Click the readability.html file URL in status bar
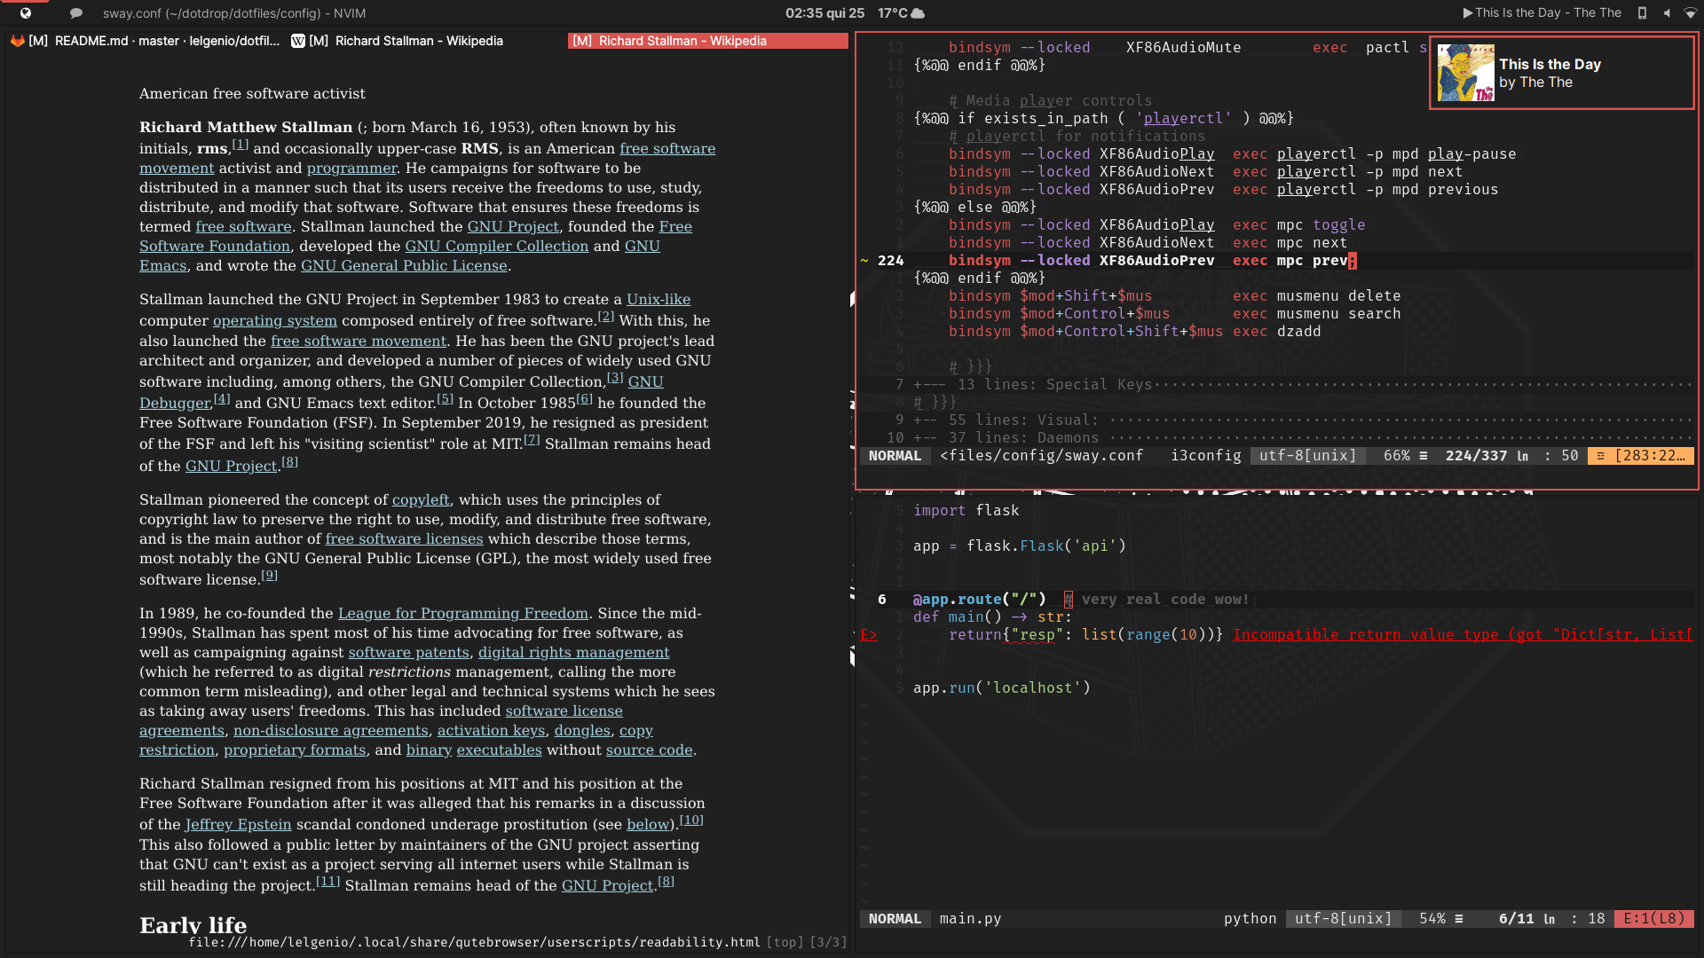Screen dimensions: 1704x958 coord(474,942)
